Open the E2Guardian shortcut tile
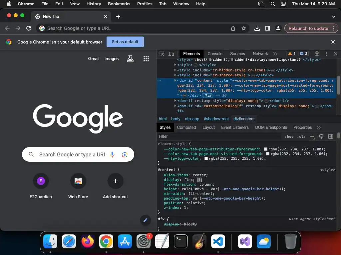This screenshot has width=341, height=255. pyautogui.click(x=41, y=186)
